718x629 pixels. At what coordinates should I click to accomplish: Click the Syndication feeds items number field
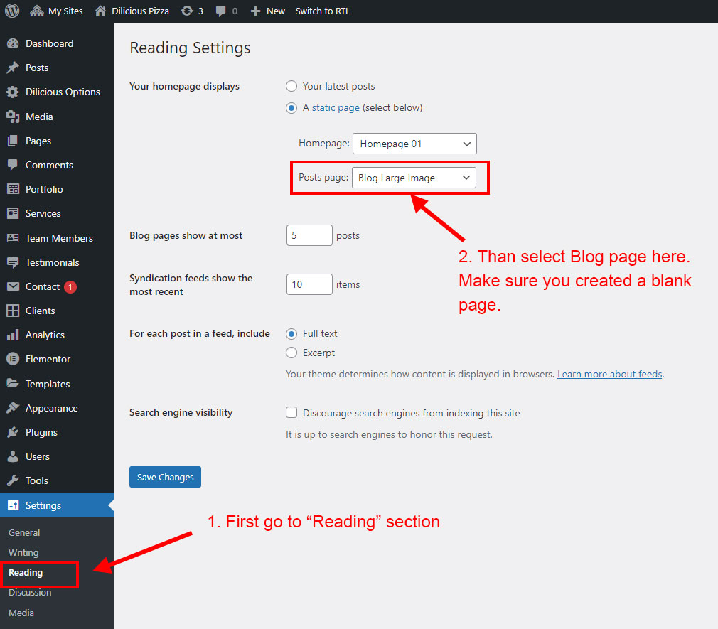(x=309, y=284)
